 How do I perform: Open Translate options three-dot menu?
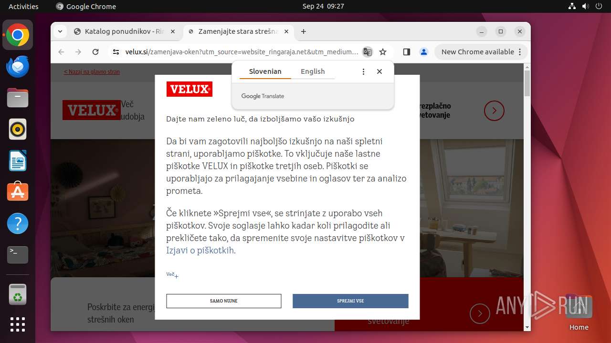(x=363, y=71)
